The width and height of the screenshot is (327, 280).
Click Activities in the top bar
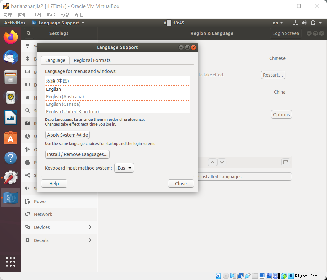[15, 23]
